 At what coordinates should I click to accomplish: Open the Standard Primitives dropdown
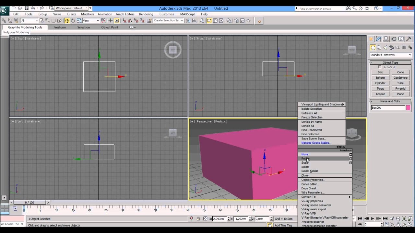[391, 55]
